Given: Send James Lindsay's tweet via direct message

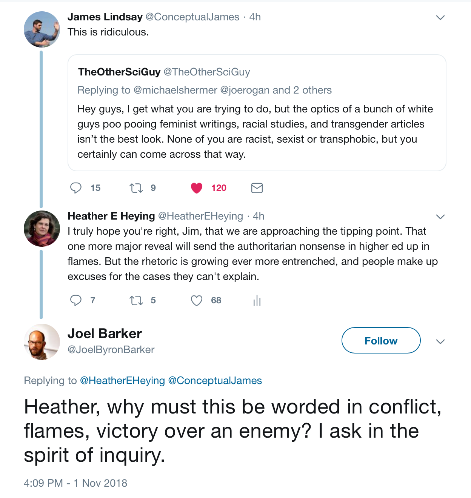Looking at the screenshot, I should coord(257,188).
